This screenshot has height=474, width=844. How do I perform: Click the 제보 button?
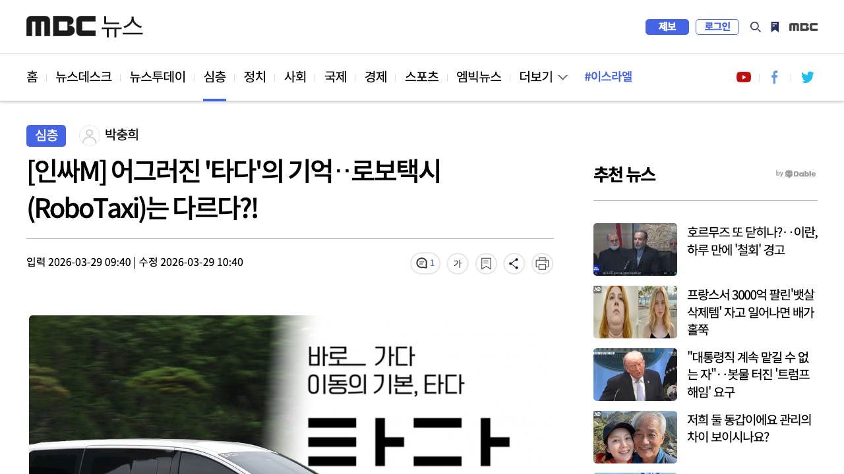point(667,27)
